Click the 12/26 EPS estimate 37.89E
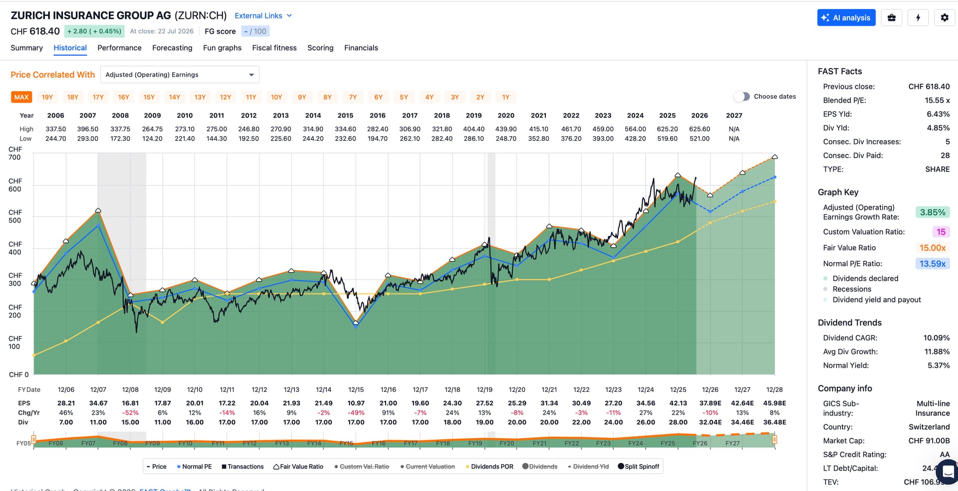 pos(710,403)
